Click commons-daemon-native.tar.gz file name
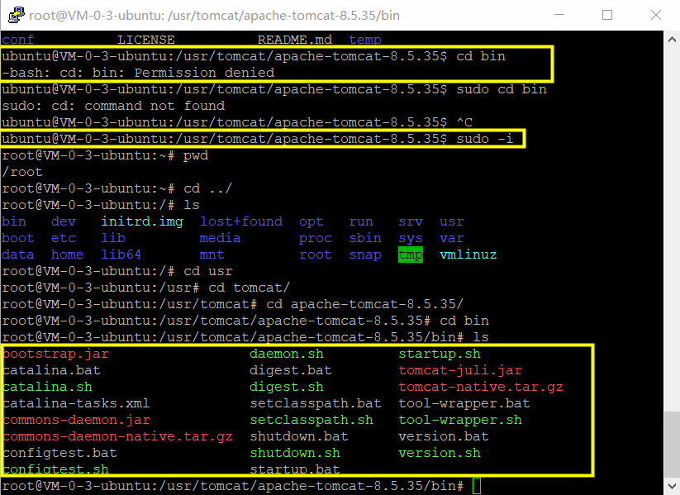 click(x=117, y=436)
